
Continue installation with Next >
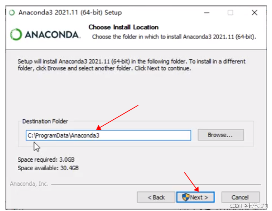point(195,197)
